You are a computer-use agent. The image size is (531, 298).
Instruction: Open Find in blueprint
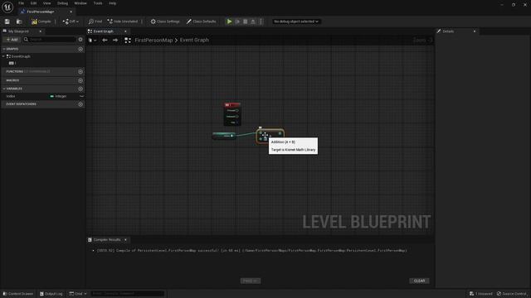tap(95, 22)
